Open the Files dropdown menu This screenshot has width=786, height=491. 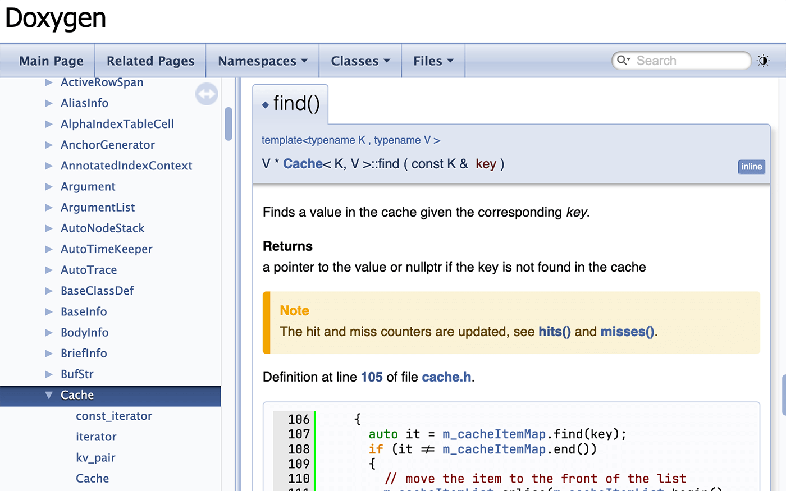click(433, 61)
